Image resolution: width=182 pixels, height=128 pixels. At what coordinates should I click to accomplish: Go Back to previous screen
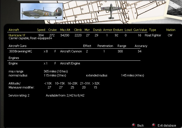(x=140, y=125)
